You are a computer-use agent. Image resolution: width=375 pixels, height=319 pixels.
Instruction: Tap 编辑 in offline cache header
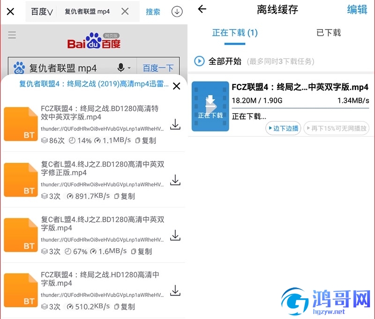pos(357,9)
